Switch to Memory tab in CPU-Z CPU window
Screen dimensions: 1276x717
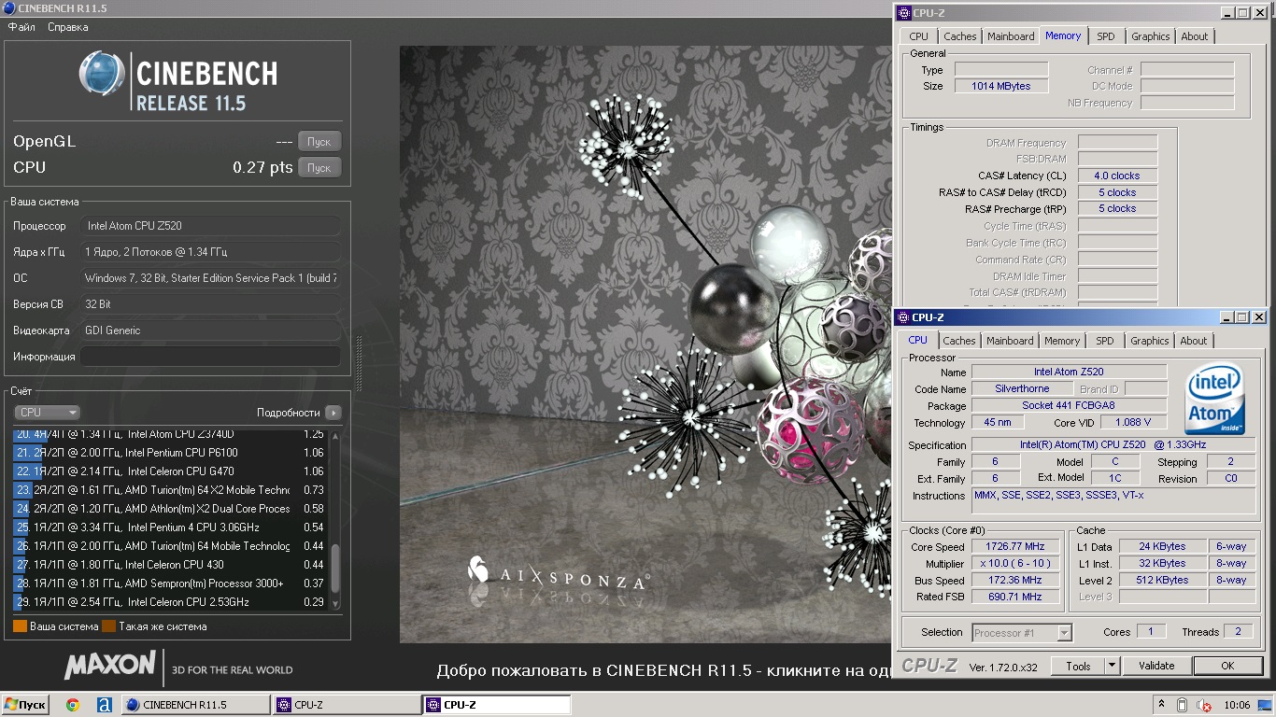[1062, 341]
